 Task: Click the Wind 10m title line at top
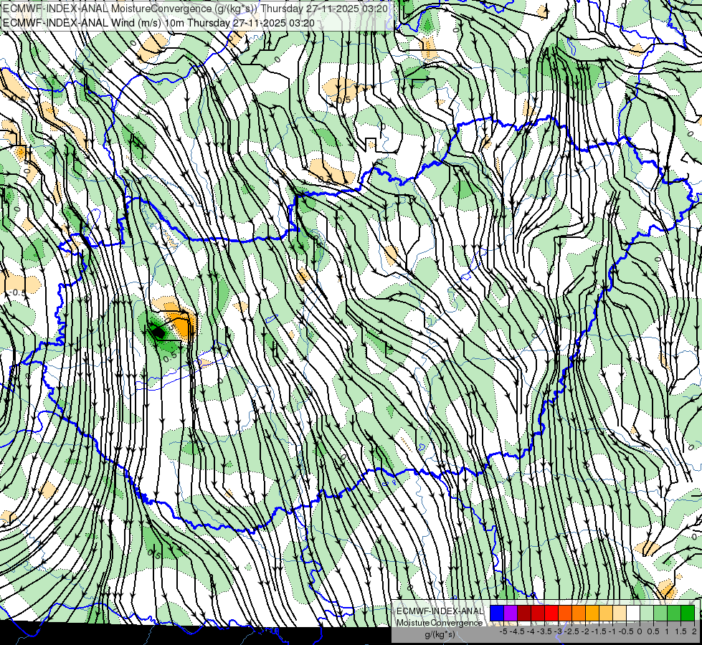pyautogui.click(x=159, y=23)
